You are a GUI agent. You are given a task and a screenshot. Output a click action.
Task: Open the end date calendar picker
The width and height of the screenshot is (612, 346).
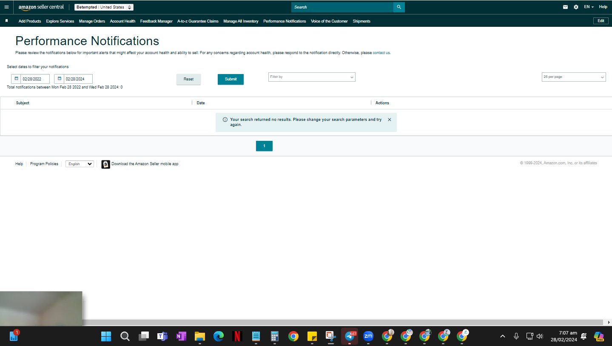point(59,79)
